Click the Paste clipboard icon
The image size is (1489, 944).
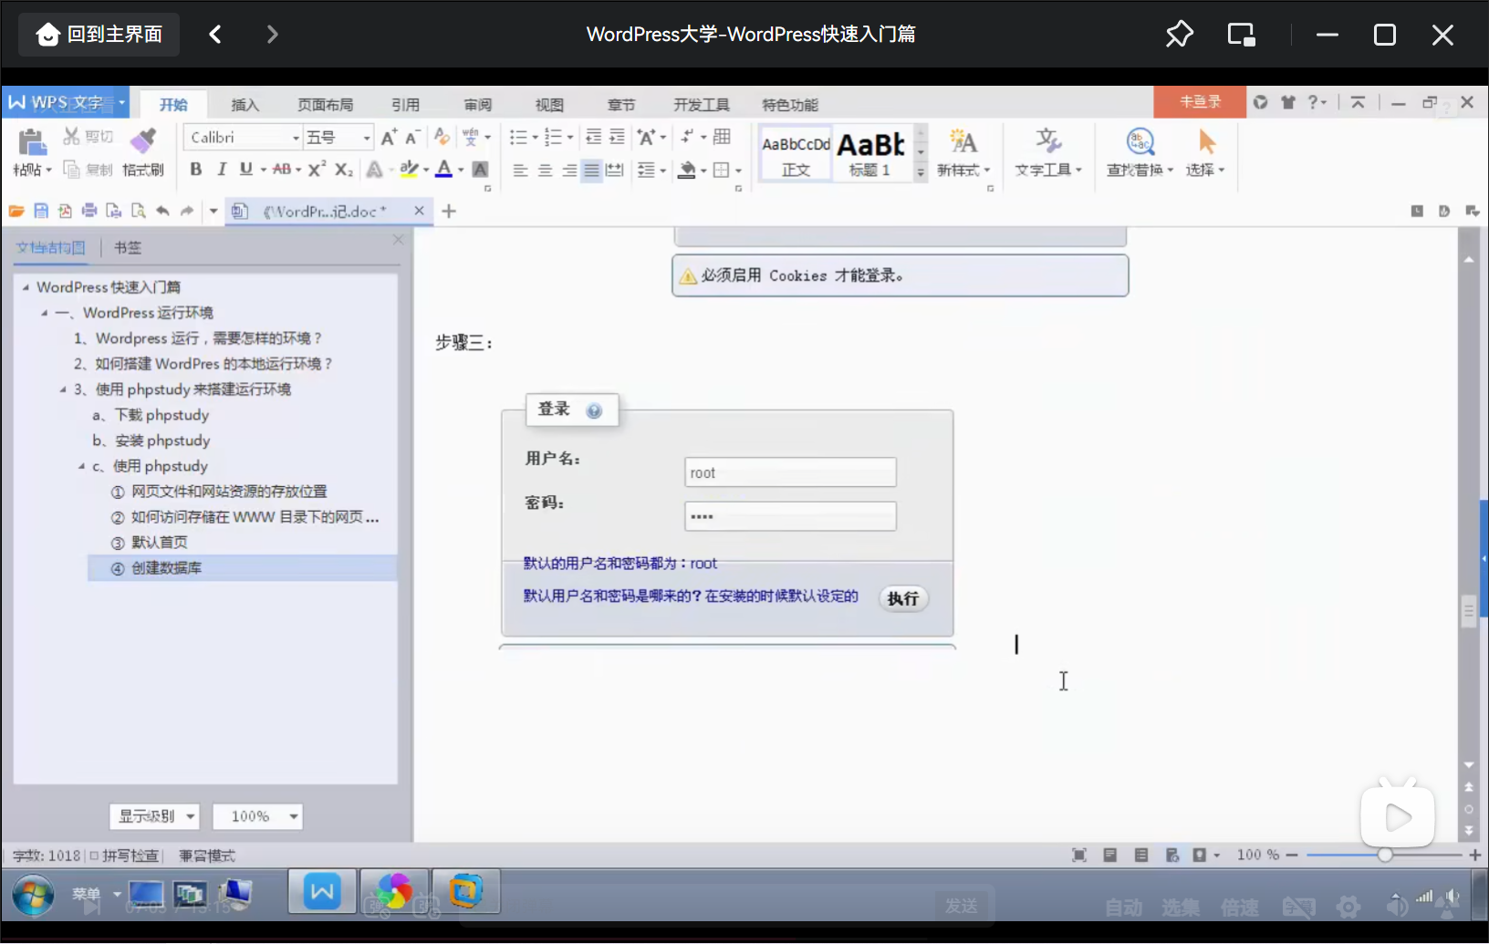pos(32,141)
